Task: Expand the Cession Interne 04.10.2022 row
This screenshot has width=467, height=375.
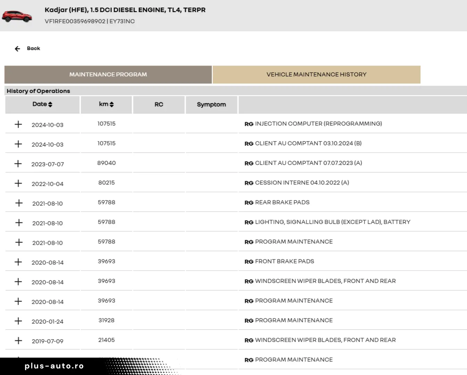Action: tap(18, 183)
